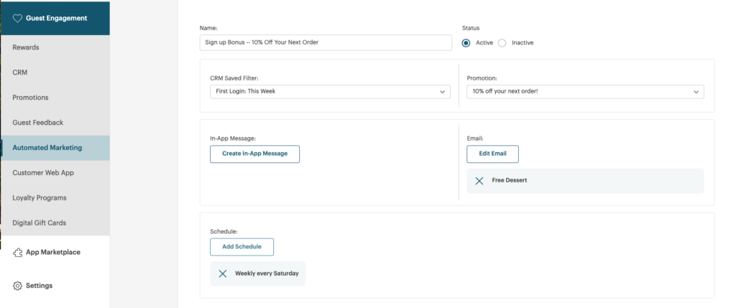Open App Marketplace from the sidebar

(55, 252)
